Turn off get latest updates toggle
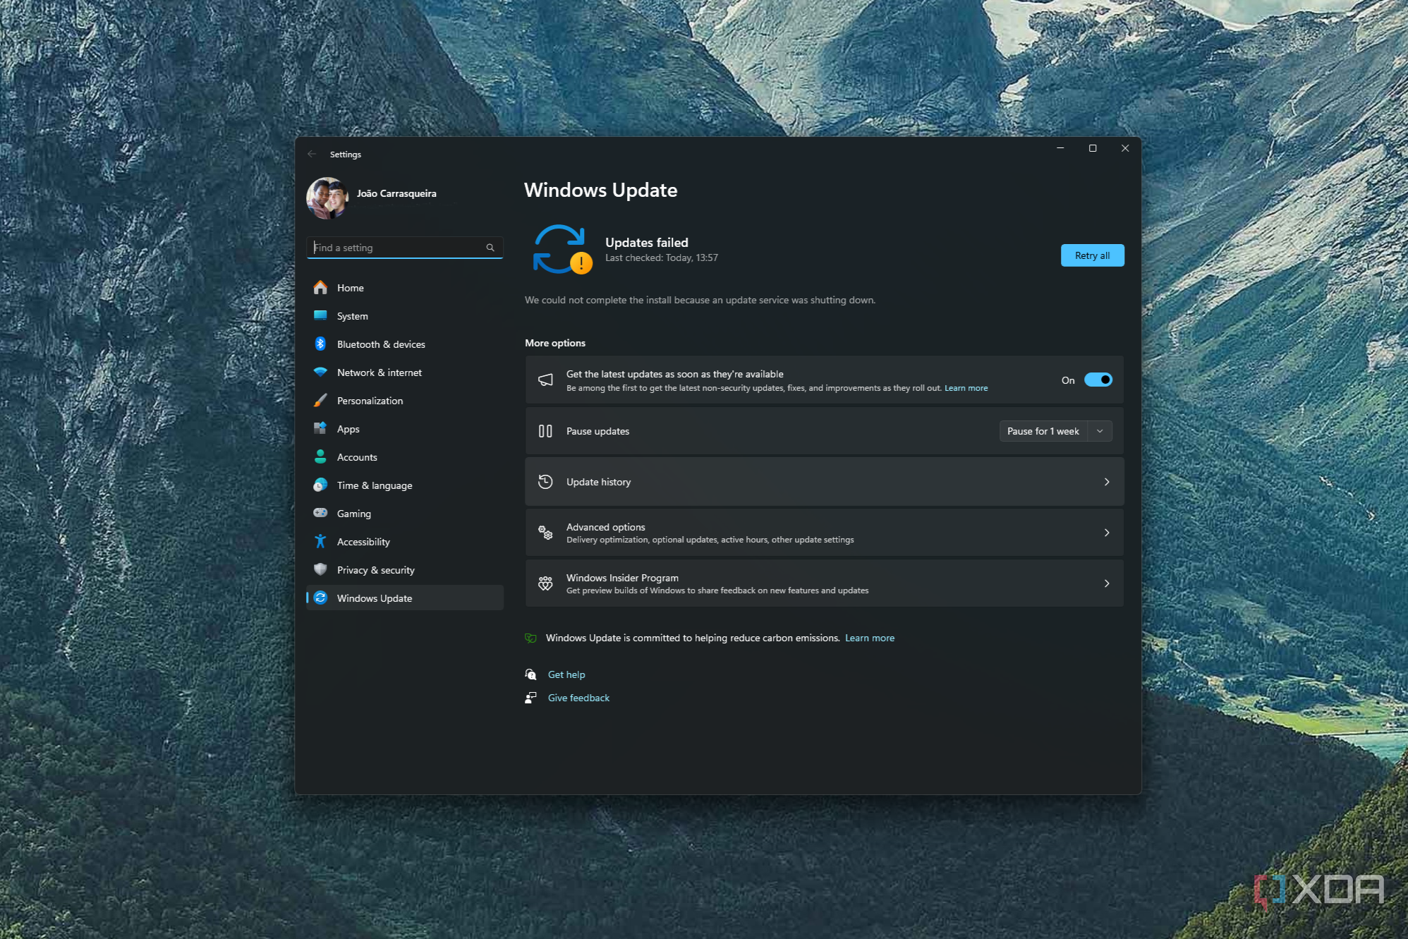 coord(1098,380)
